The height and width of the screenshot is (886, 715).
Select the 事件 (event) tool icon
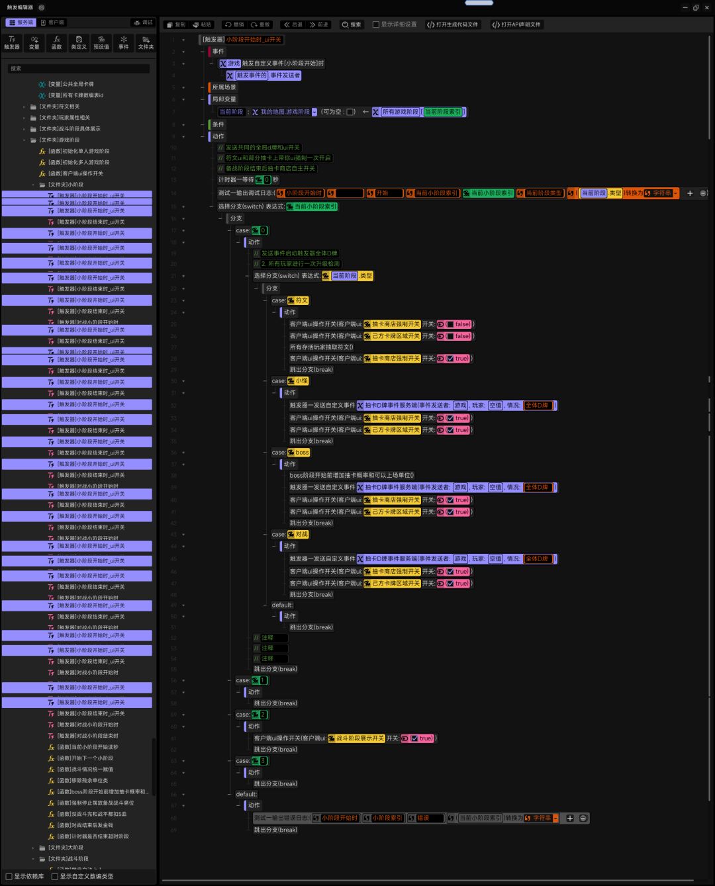(x=124, y=42)
